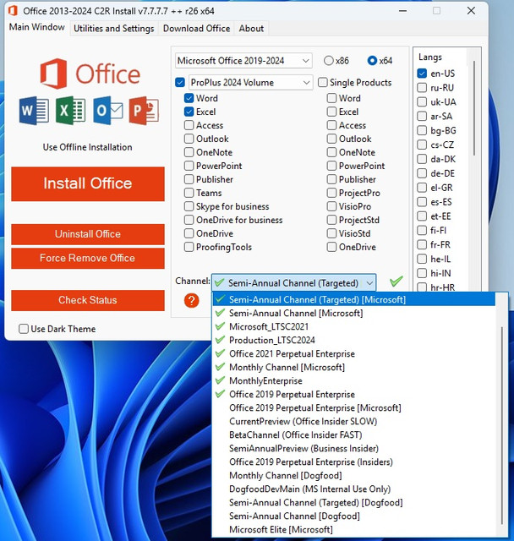Switch to Utilities and Settings tab
The height and width of the screenshot is (541, 514).
(x=114, y=28)
